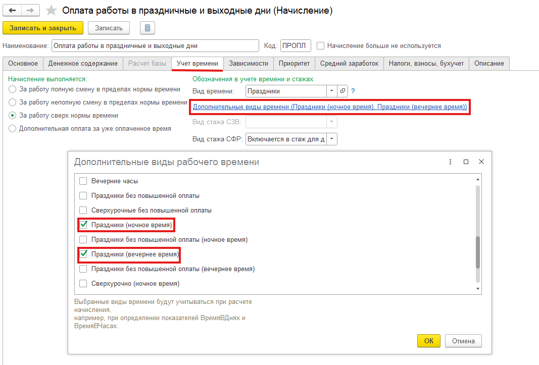The width and height of the screenshot is (539, 365).
Task: Click the list scrollbar down arrow
Action: point(477,289)
